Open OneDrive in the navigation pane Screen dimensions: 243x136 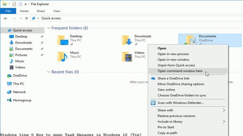[20, 76]
